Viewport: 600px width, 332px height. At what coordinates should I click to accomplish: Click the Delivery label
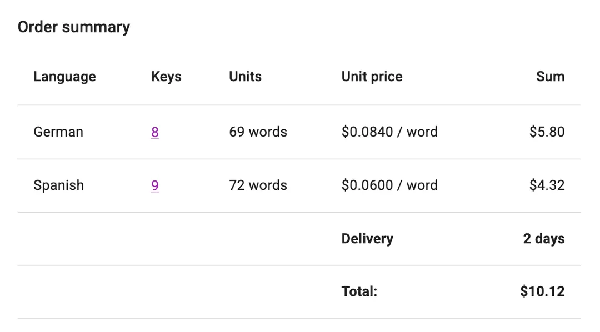[x=367, y=239]
